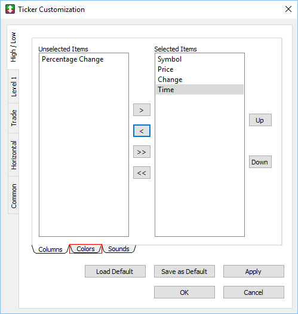Open the Sounds tab
Viewport: 298px width, 314px height.
pyautogui.click(x=119, y=249)
